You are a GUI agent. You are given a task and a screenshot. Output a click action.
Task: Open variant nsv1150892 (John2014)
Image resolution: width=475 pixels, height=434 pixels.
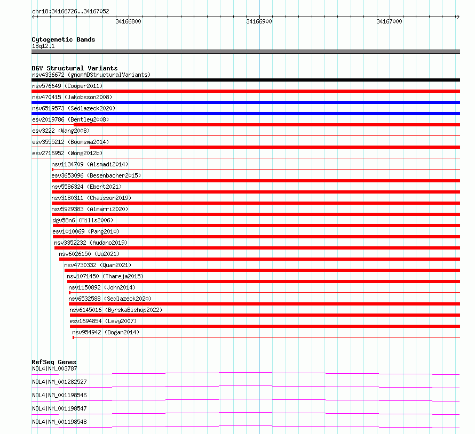(102, 287)
